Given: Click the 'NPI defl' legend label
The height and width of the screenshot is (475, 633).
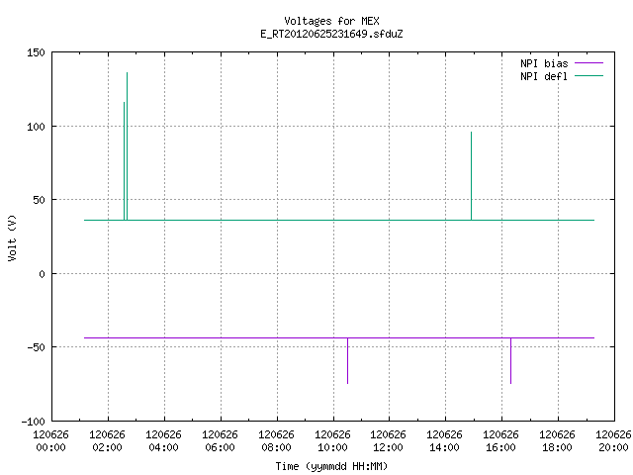Looking at the screenshot, I should (x=544, y=76).
